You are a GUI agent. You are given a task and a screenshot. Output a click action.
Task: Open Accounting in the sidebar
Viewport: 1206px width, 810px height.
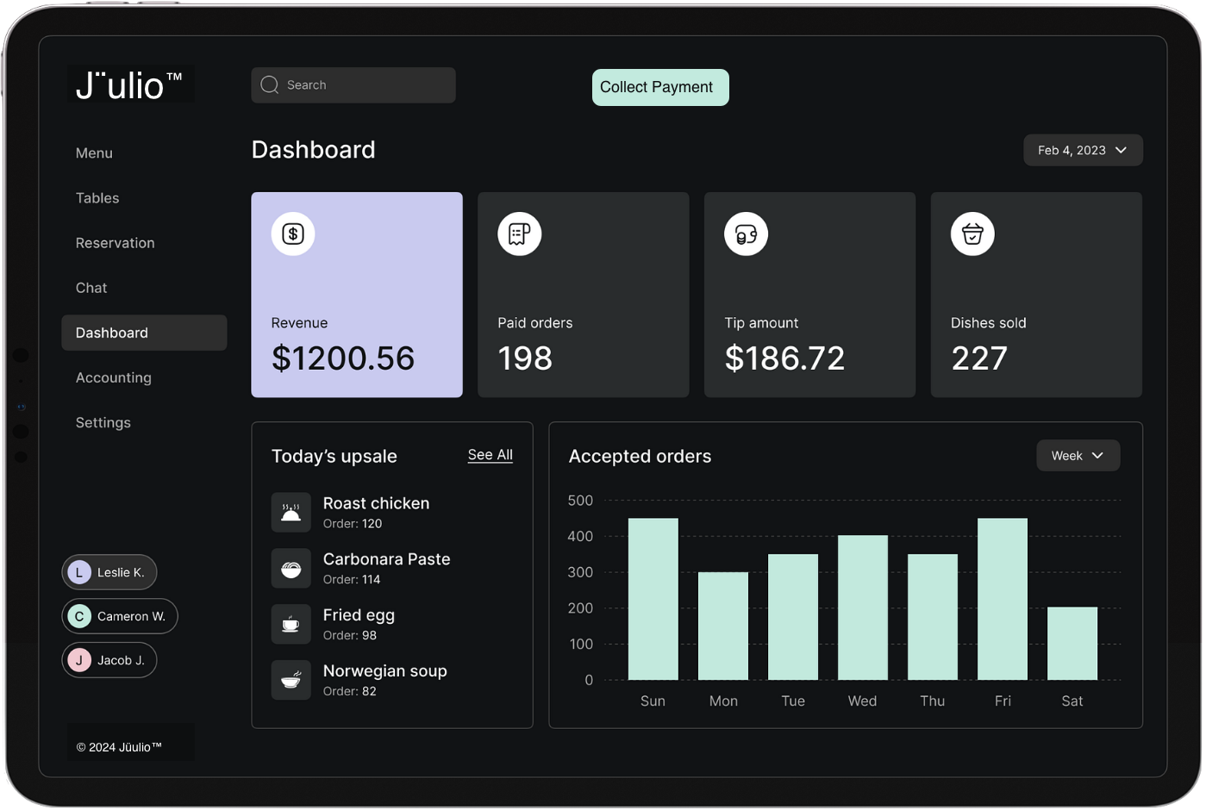(x=114, y=377)
